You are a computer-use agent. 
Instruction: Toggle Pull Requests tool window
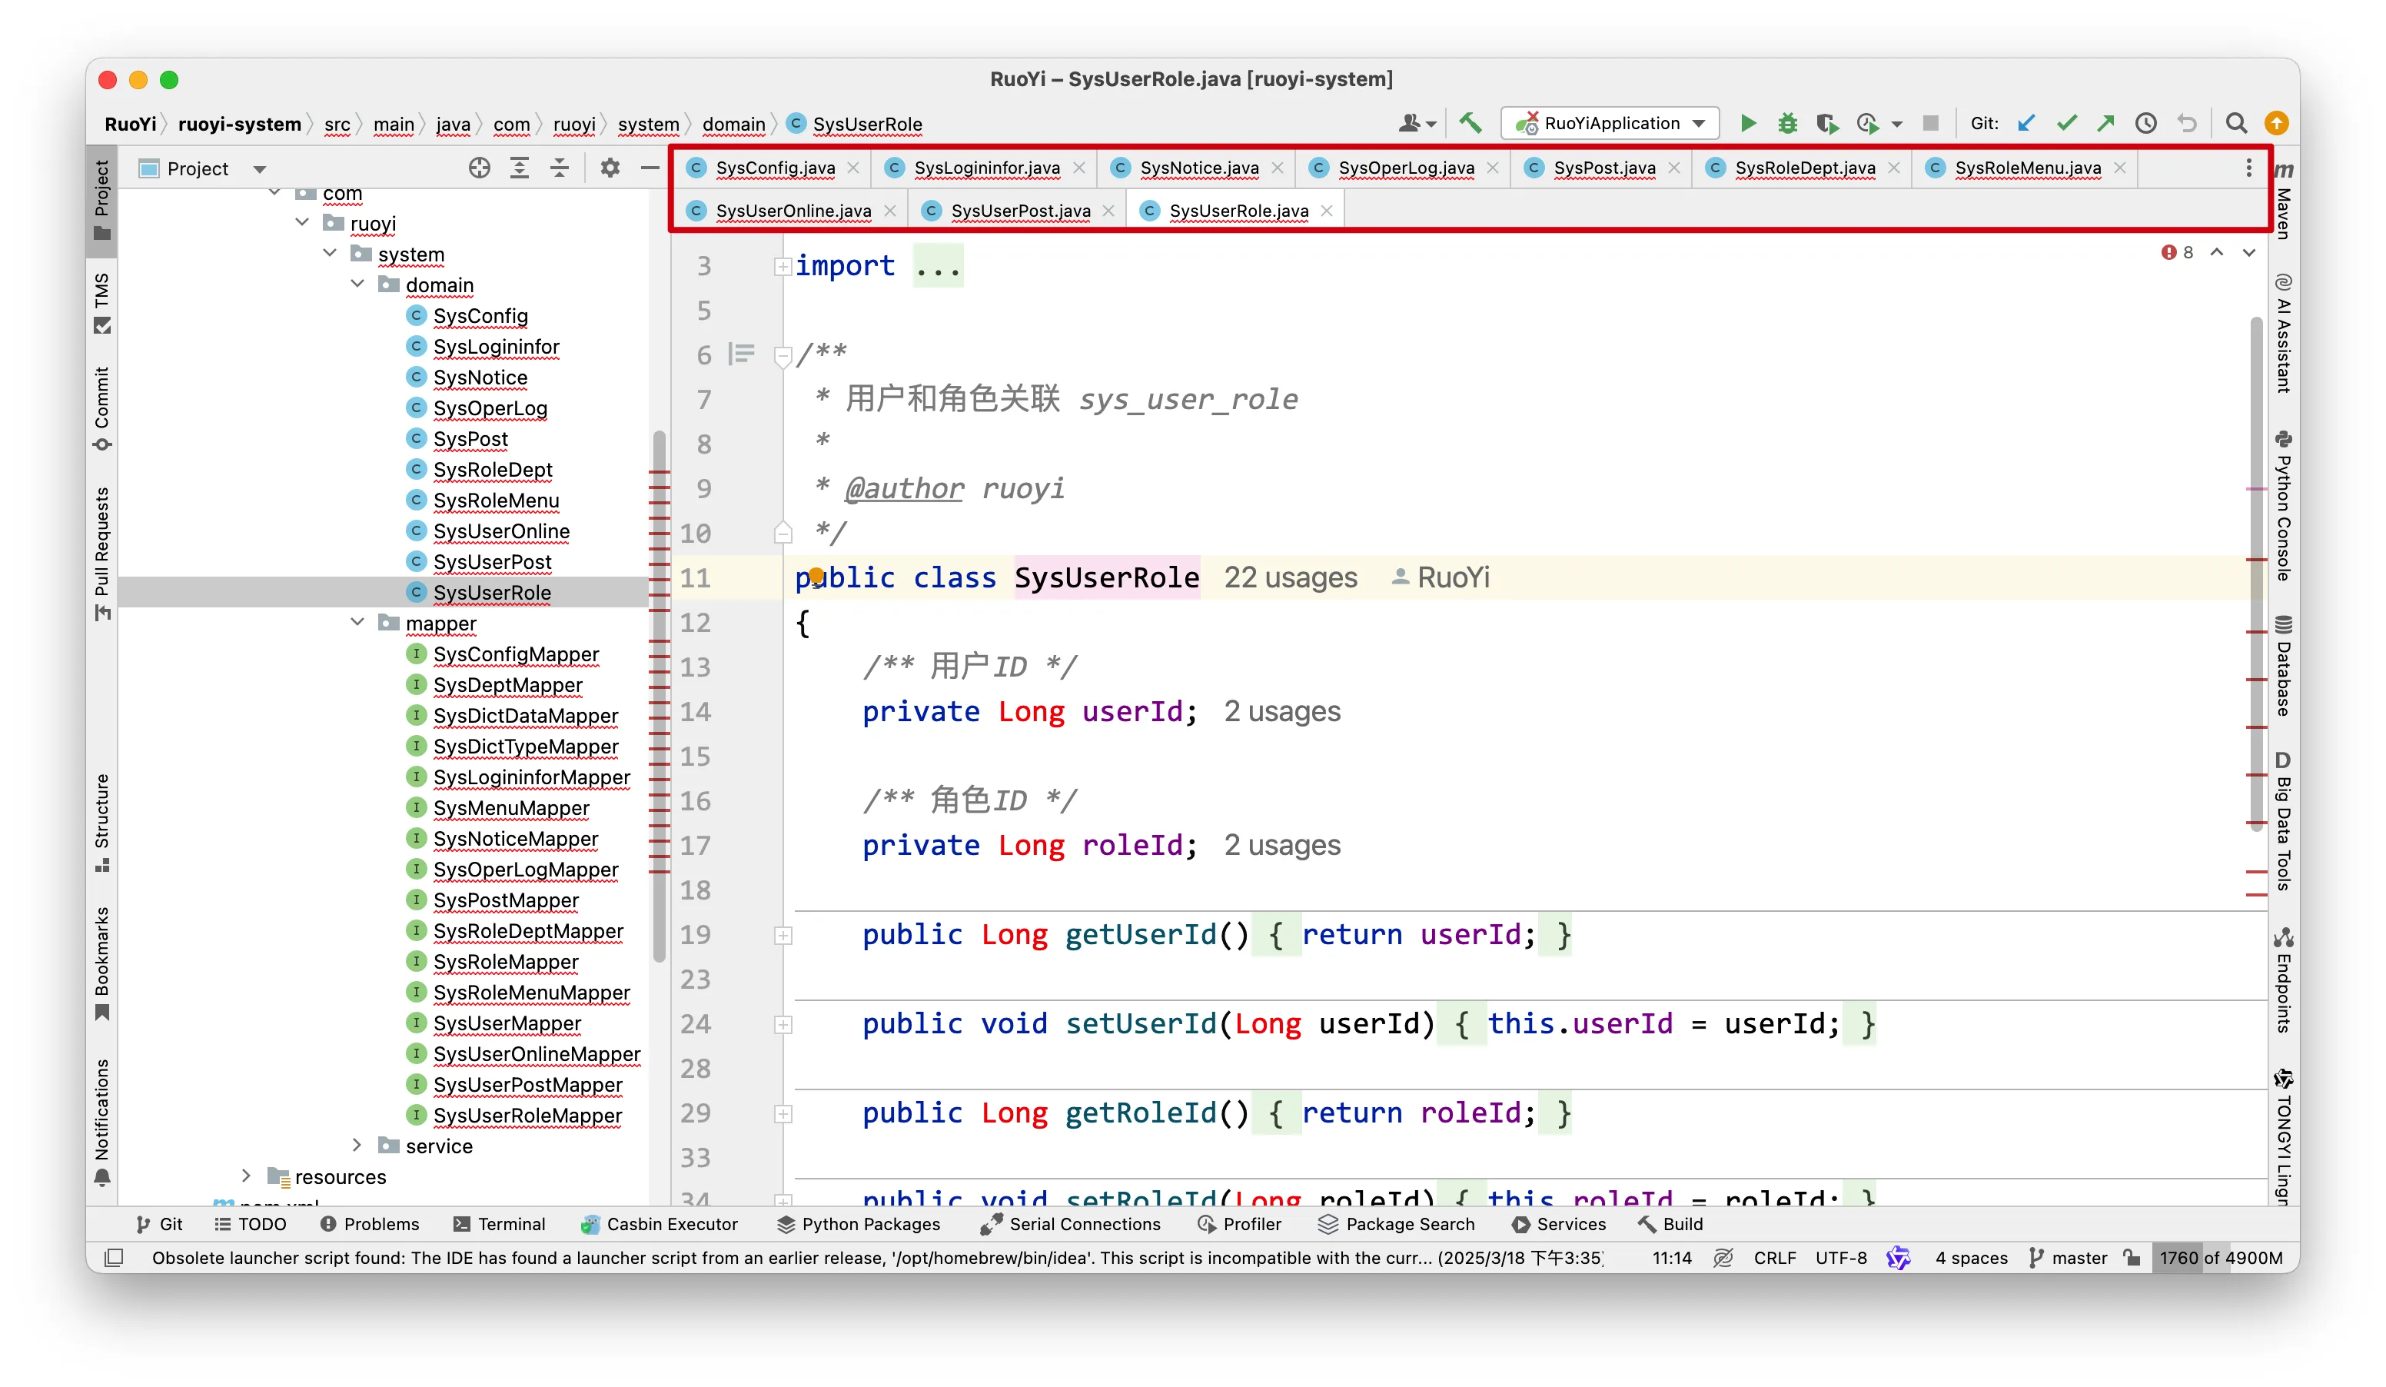pyautogui.click(x=102, y=554)
